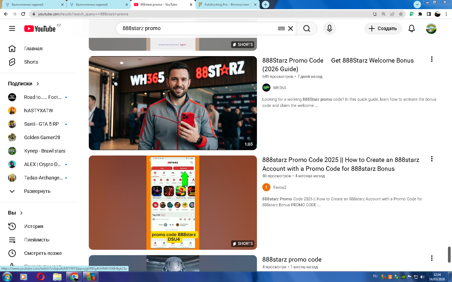Open the WH365 channel link
The image size is (452, 282).
click(x=279, y=88)
